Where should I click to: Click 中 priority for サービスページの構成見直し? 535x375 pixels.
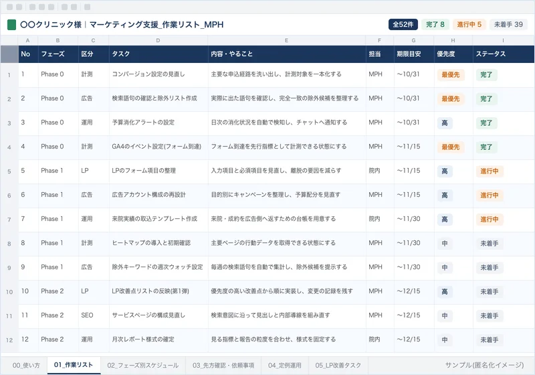tap(445, 316)
